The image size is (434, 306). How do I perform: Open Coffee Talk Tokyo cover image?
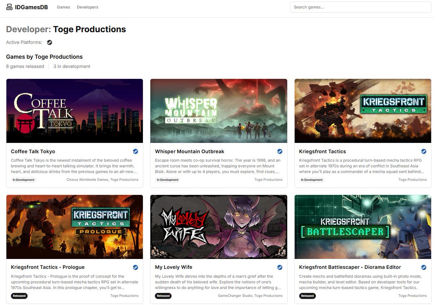click(75, 111)
